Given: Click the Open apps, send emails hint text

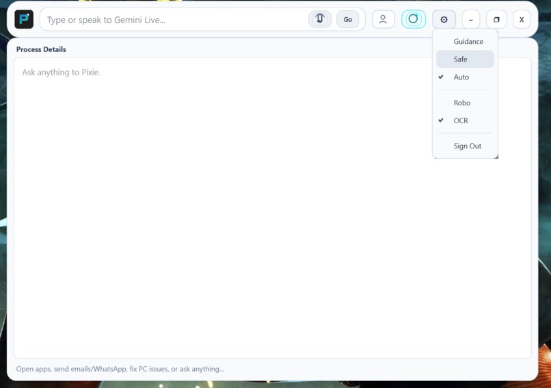Looking at the screenshot, I should [x=120, y=369].
